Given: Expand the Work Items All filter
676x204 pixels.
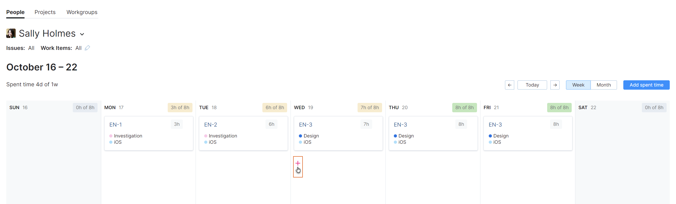Looking at the screenshot, I should click(x=79, y=48).
